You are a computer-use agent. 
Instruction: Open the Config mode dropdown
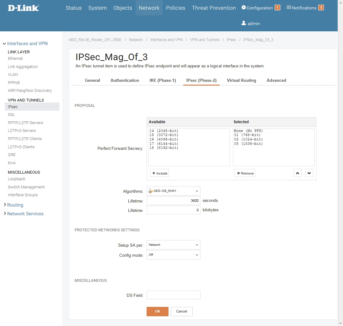tap(173, 255)
